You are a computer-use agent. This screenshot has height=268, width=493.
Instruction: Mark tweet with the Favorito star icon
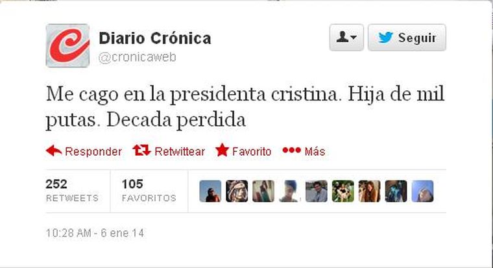[x=222, y=150]
